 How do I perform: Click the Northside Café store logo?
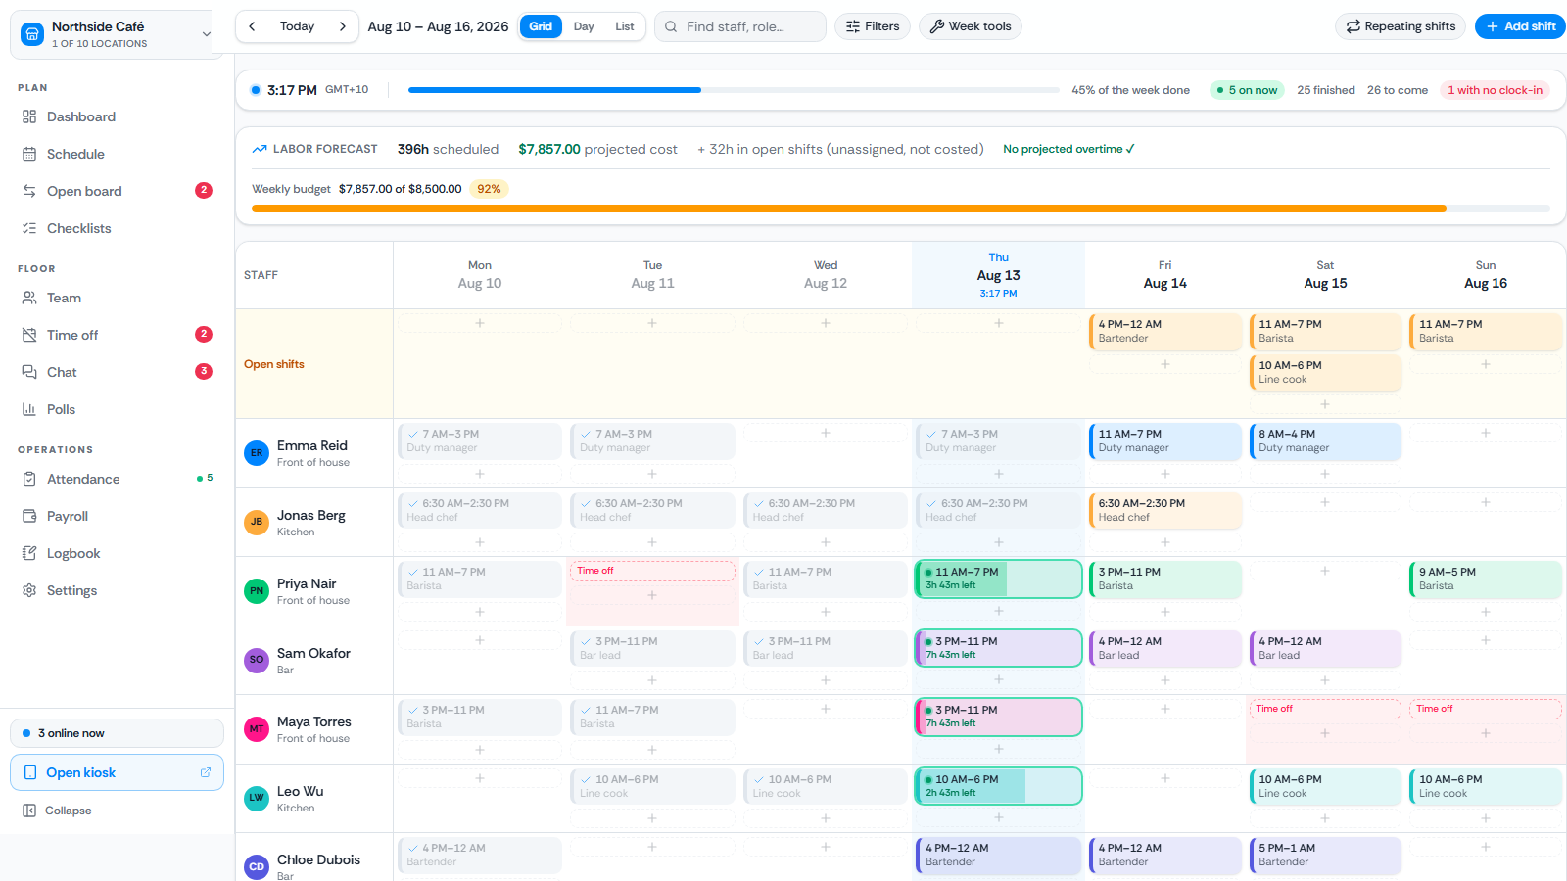(x=32, y=34)
